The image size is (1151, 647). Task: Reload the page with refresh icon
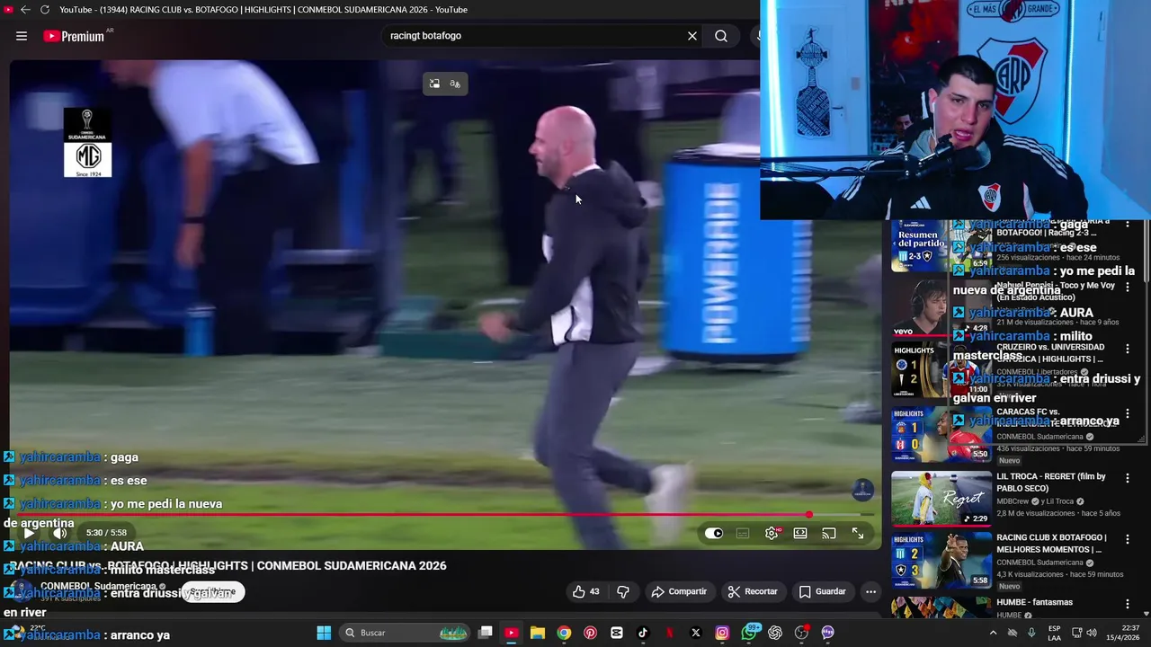44,9
